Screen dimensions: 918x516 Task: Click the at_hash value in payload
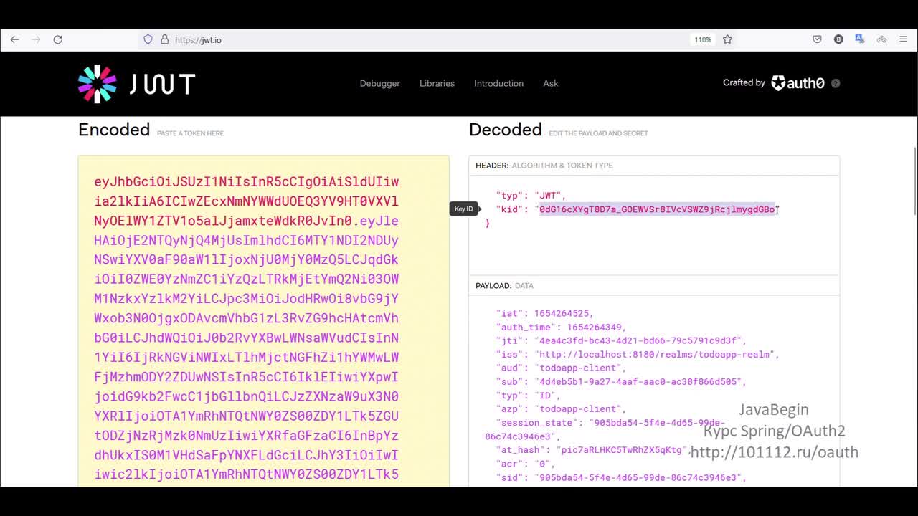(622, 450)
